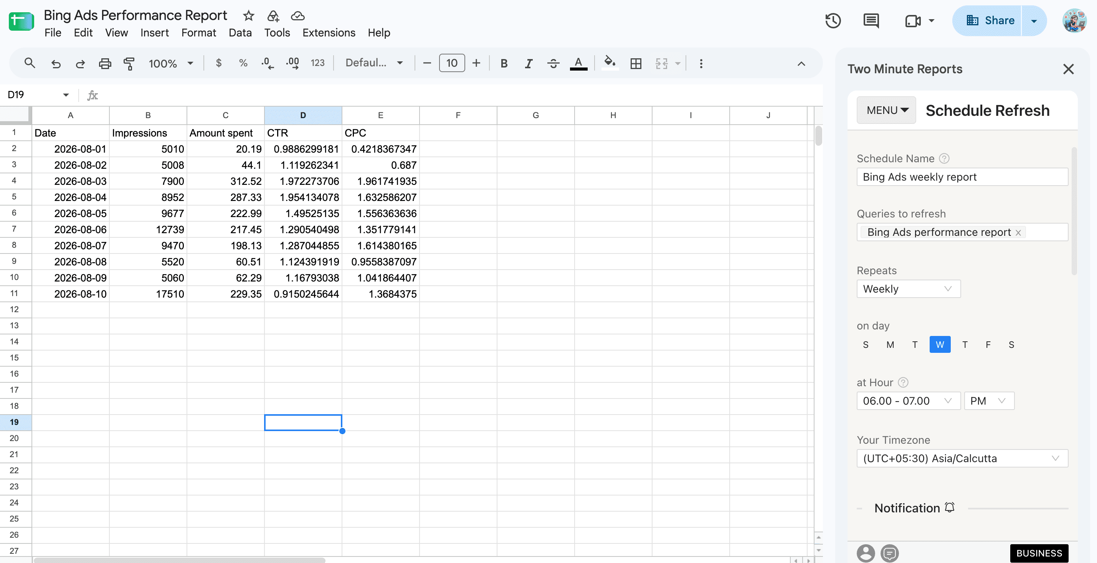
Task: Select Monday as the refresh day
Action: 890,344
